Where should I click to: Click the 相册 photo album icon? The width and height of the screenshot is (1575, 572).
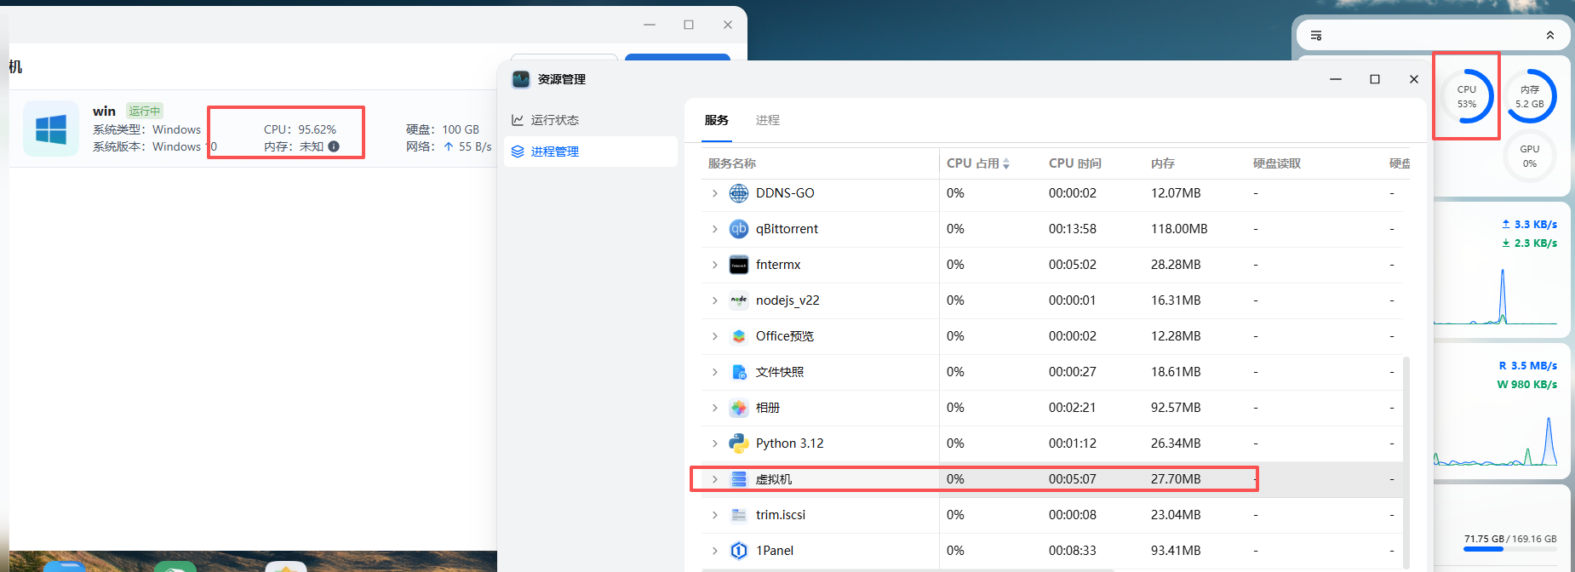coord(739,408)
